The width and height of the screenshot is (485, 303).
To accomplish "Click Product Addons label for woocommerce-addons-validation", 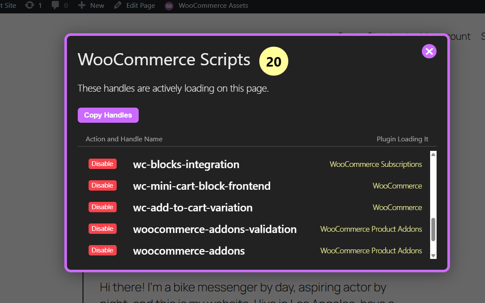I will 371,229.
